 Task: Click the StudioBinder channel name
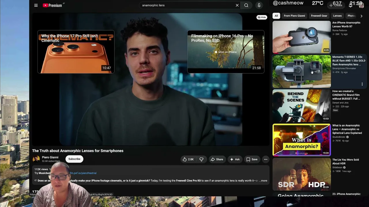339,137
